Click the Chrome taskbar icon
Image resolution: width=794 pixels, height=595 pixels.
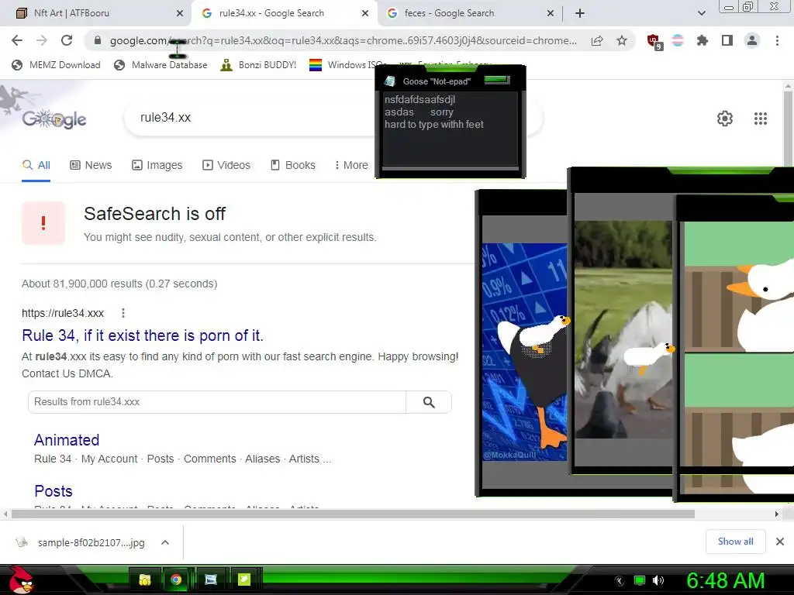[x=176, y=580]
